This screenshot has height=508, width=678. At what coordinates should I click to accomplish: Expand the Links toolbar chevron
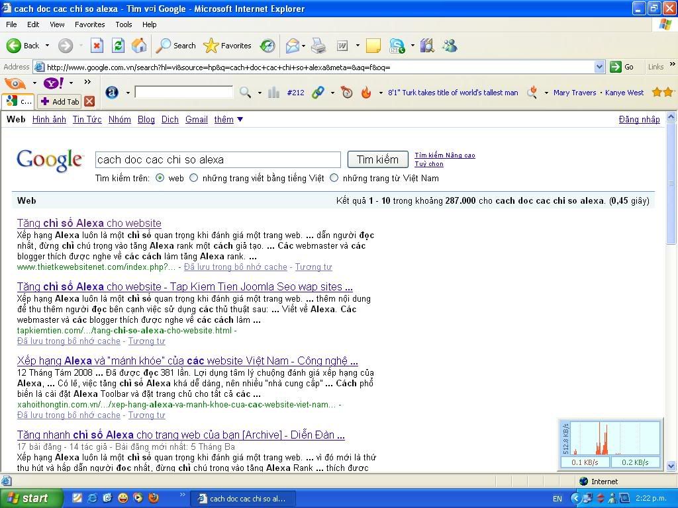pyautogui.click(x=673, y=64)
